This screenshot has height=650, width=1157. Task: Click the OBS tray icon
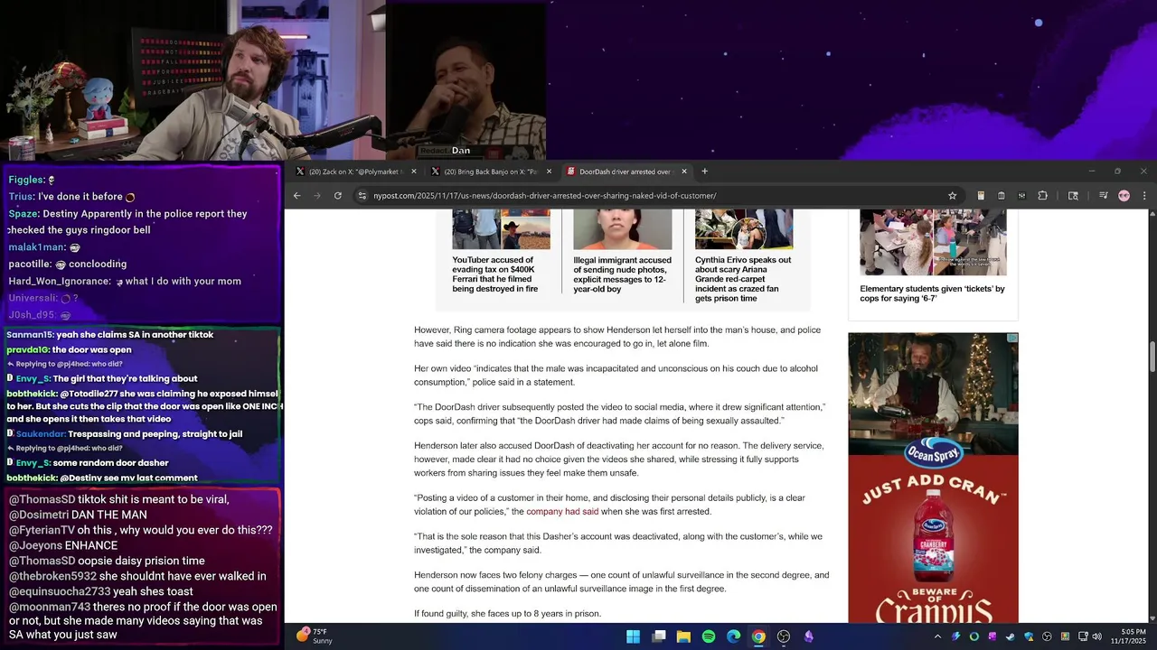[1047, 636]
